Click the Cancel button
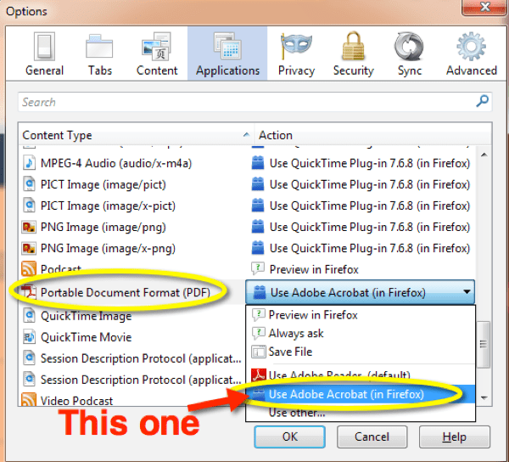 click(372, 437)
